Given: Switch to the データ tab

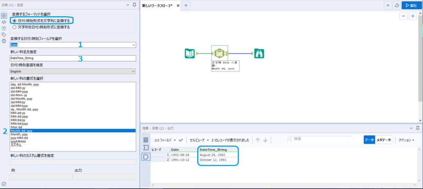Looking at the screenshot, I should pyautogui.click(x=369, y=140).
